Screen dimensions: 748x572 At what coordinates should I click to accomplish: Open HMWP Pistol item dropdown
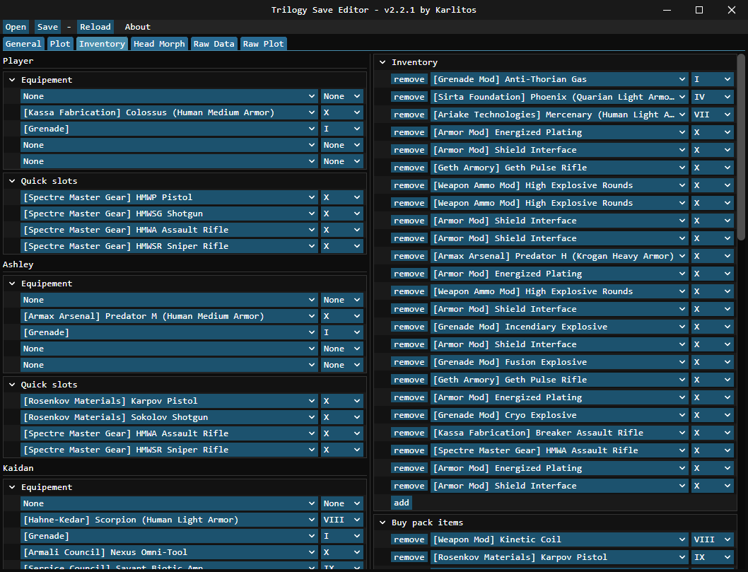pyautogui.click(x=169, y=197)
